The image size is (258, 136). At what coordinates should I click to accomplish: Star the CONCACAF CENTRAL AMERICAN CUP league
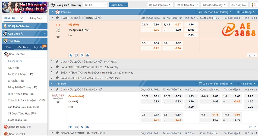(x=57, y=133)
